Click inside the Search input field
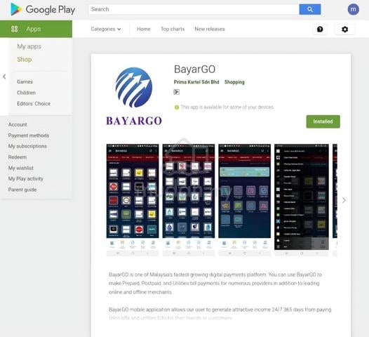The image size is (369, 337). (194, 9)
